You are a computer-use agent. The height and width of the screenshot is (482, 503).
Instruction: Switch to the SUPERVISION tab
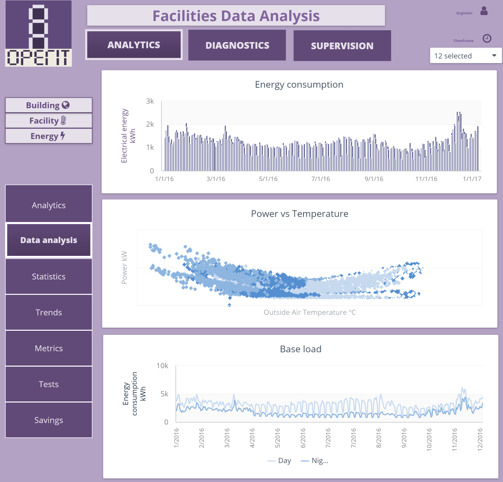342,45
